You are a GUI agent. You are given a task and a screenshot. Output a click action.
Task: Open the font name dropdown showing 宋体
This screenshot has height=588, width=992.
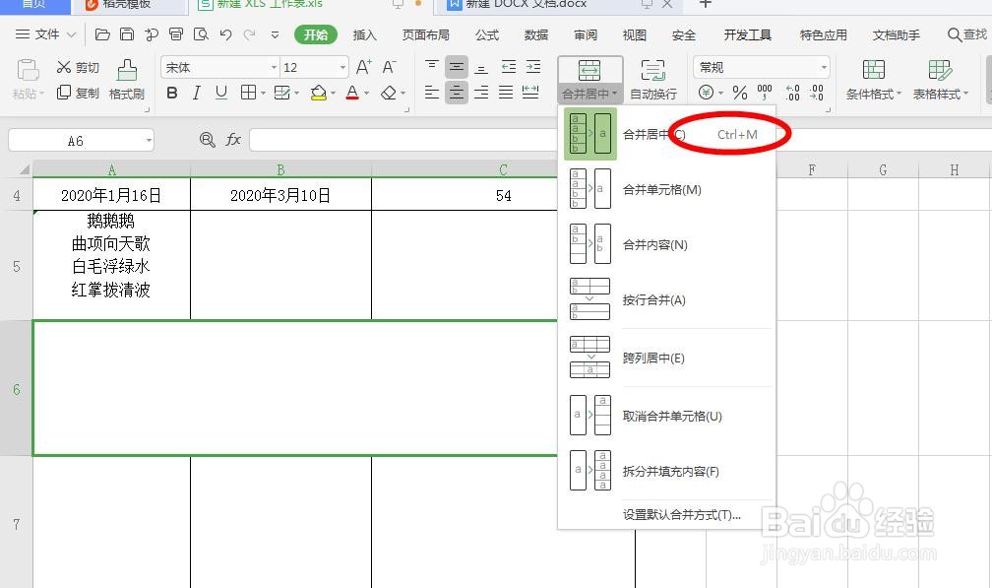[x=218, y=67]
